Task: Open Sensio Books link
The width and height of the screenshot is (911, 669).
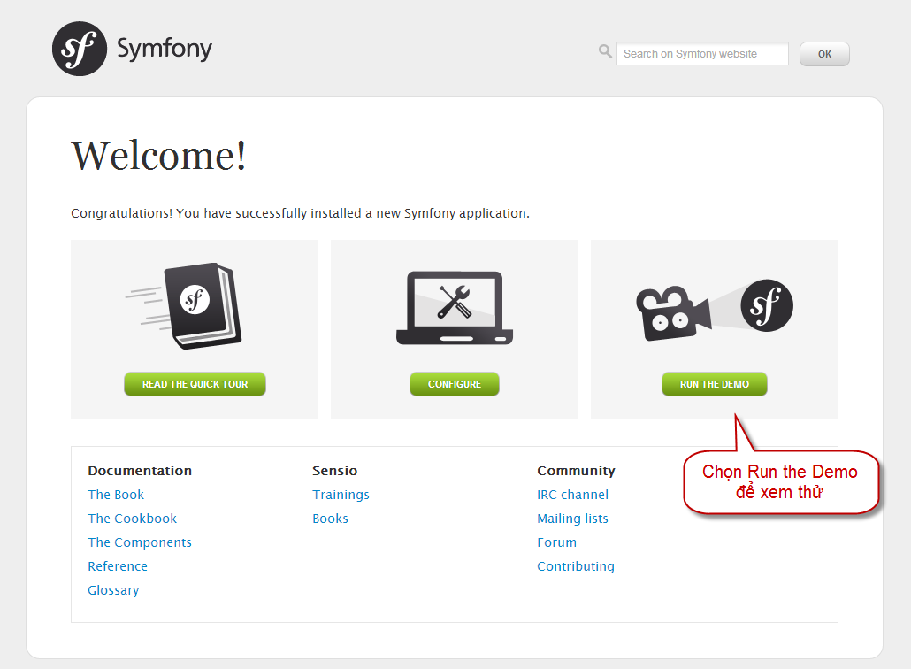Action: coord(330,519)
